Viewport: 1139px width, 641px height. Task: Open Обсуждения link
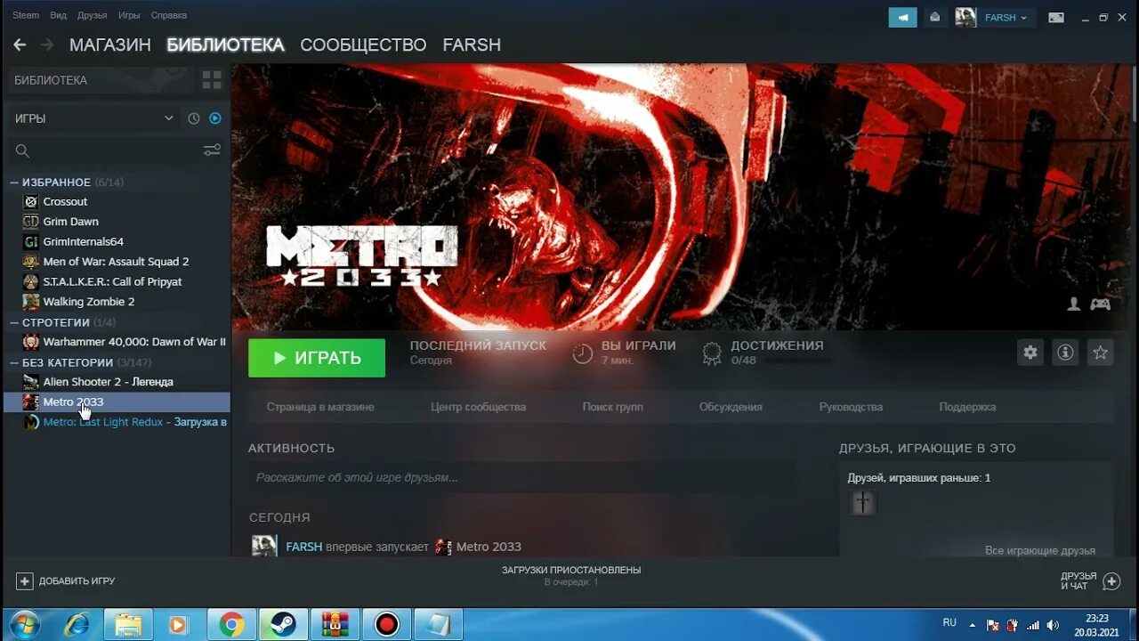coord(731,407)
